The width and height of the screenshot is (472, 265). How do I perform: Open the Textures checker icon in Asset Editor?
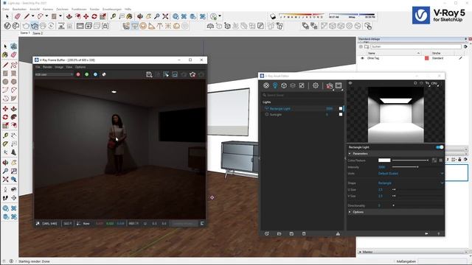[302, 85]
